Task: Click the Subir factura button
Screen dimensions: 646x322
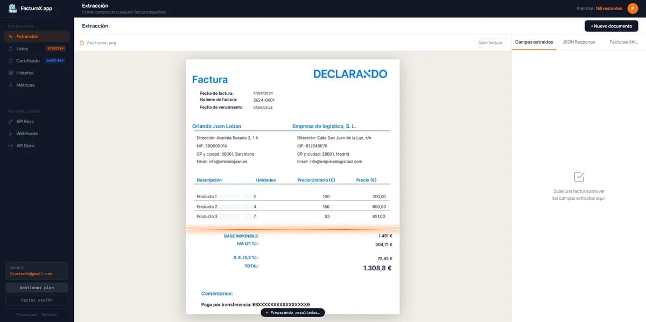Action: pyautogui.click(x=490, y=43)
